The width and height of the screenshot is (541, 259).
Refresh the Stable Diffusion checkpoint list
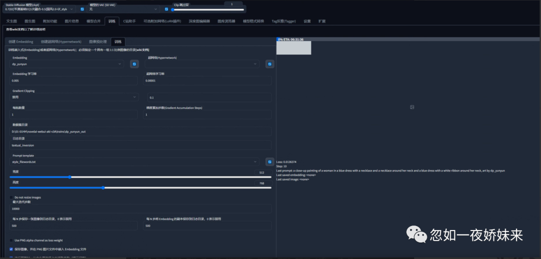[82, 9]
